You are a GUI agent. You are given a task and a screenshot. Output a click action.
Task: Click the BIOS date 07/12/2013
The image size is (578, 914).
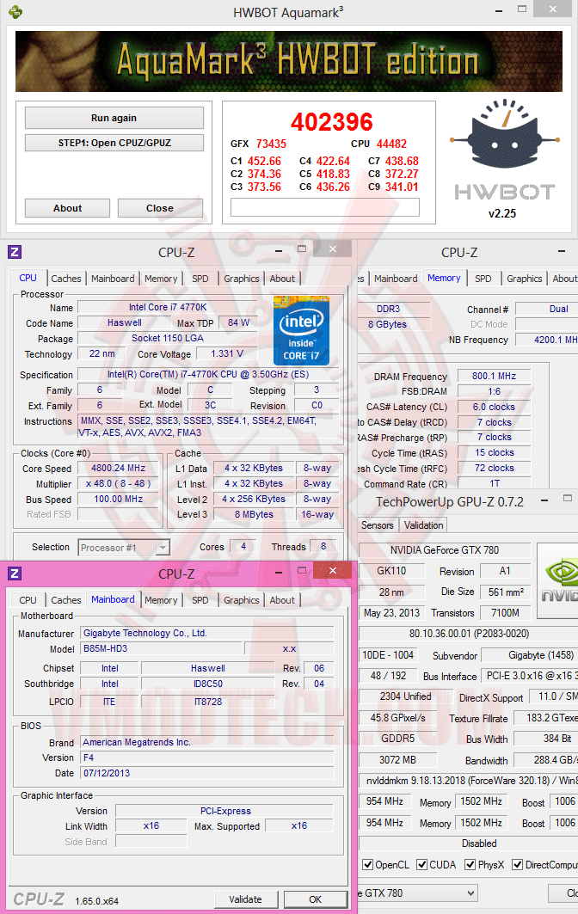207,773
